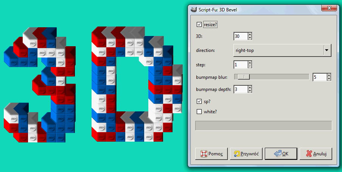The image size is (342, 172).
Task: Increase the step value with up arrow
Action: 250,63
